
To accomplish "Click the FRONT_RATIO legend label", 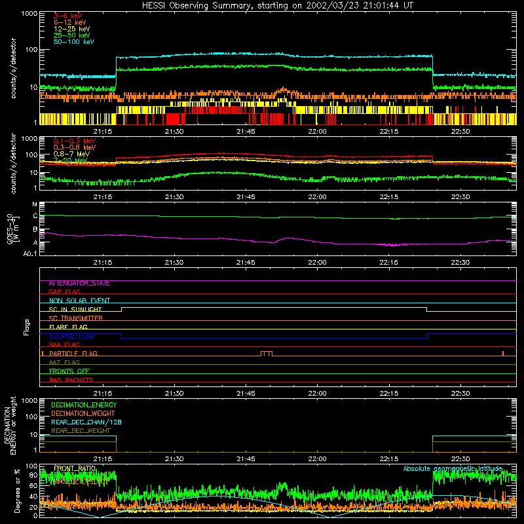I will click(75, 468).
